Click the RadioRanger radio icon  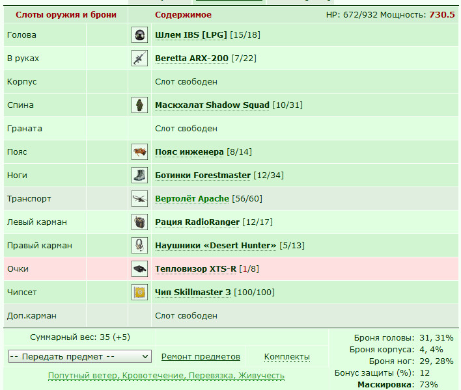pos(139,222)
